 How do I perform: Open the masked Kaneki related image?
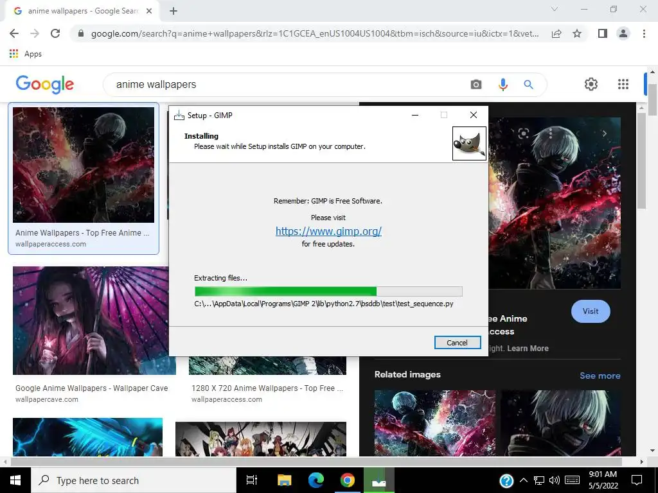560,423
